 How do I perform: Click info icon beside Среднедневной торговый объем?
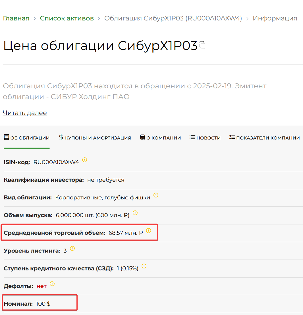[149, 231]
